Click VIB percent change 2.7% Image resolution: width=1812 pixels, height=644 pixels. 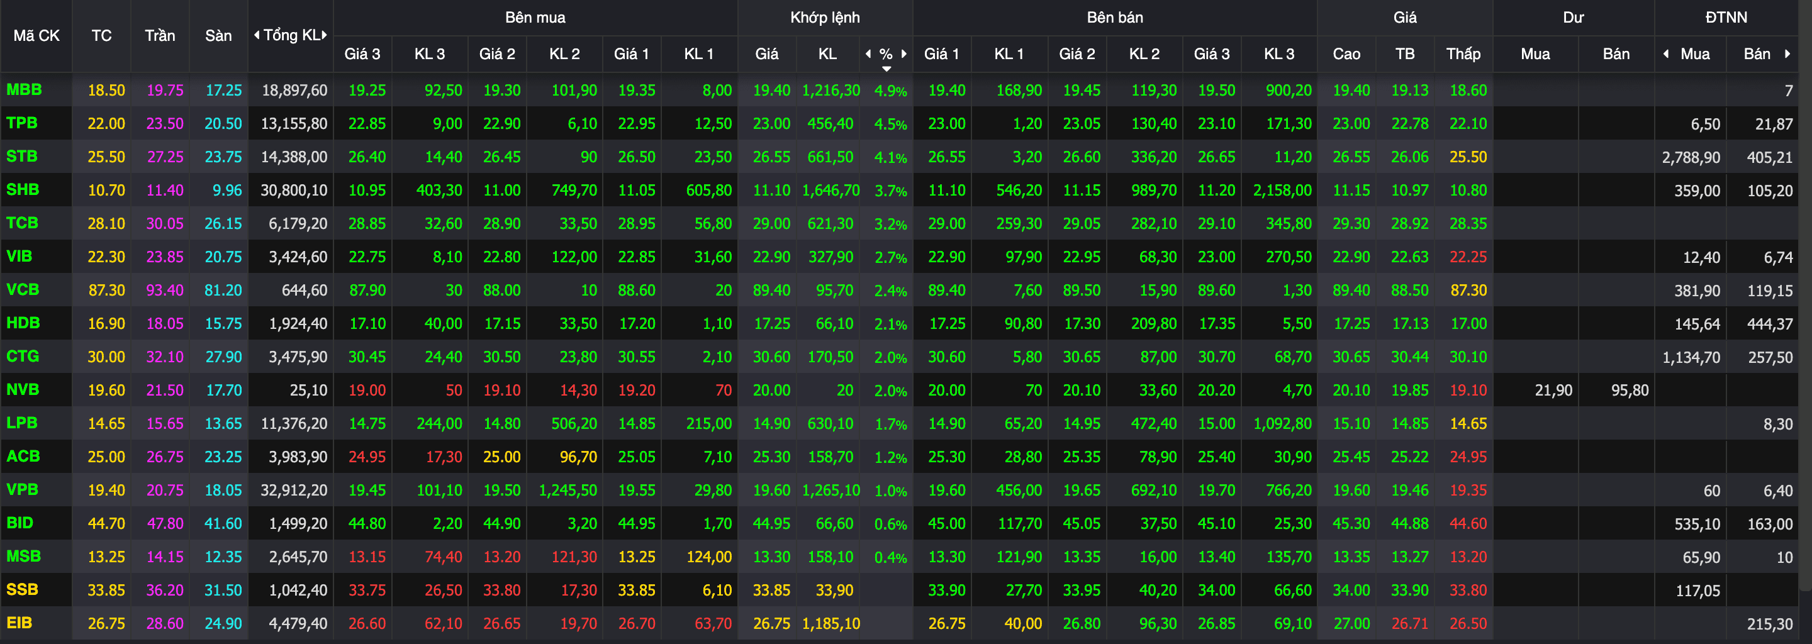pos(890,257)
